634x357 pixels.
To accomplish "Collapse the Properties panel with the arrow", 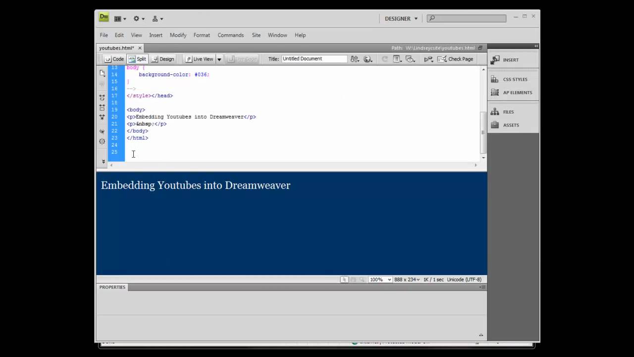I will coord(480,335).
